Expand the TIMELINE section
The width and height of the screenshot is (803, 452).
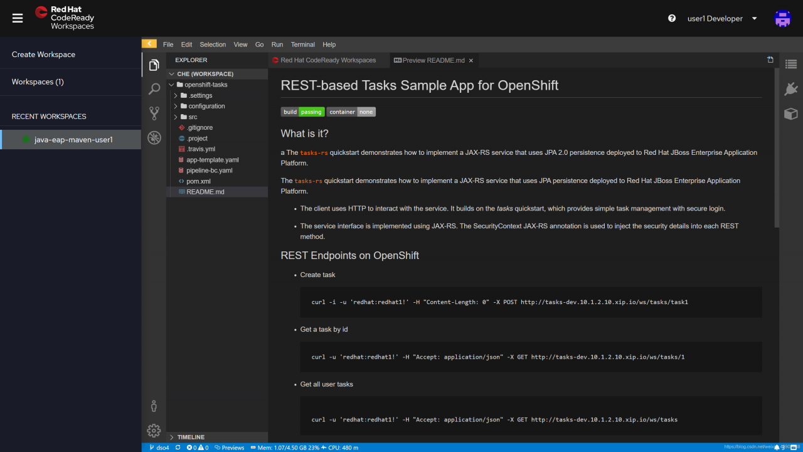217,437
